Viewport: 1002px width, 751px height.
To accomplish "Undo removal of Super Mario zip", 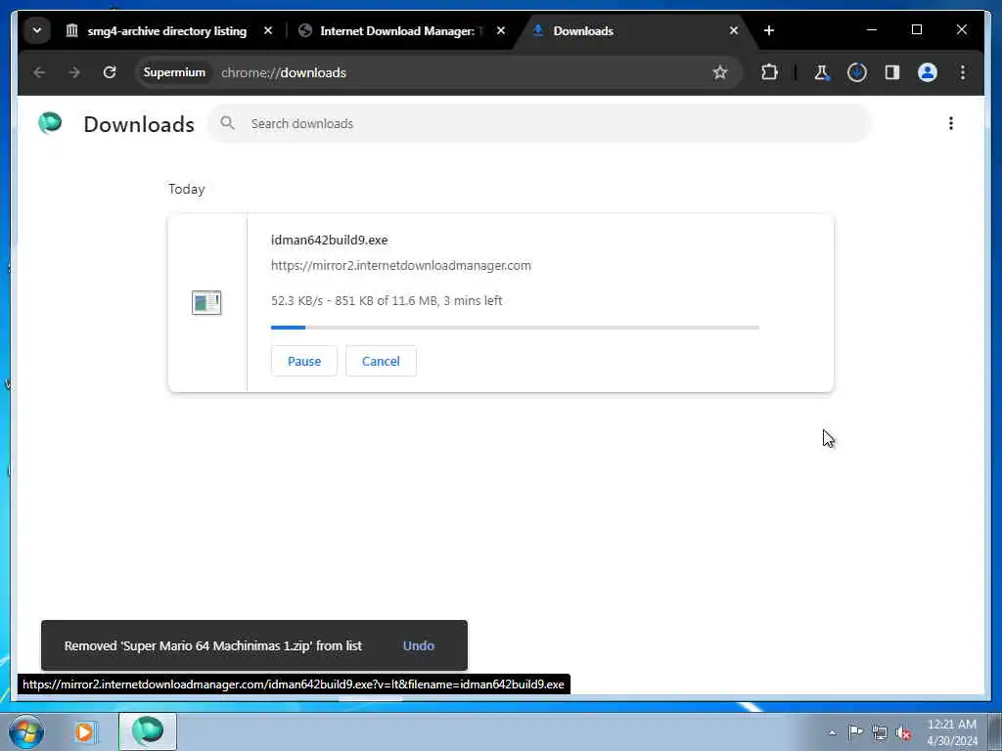I will [419, 645].
